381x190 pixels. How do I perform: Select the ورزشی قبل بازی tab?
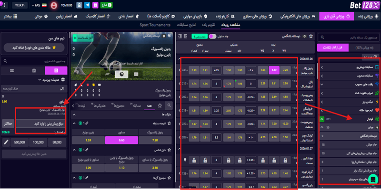click(x=336, y=17)
